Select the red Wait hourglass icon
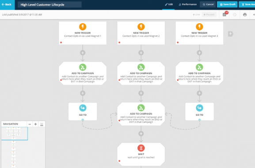This screenshot has width=255, height=168. pos(141,148)
